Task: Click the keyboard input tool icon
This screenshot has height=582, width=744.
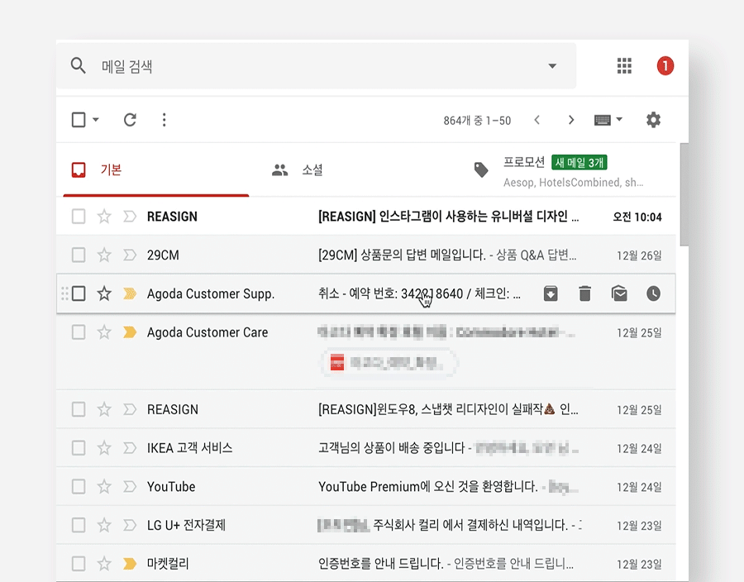Action: tap(602, 120)
